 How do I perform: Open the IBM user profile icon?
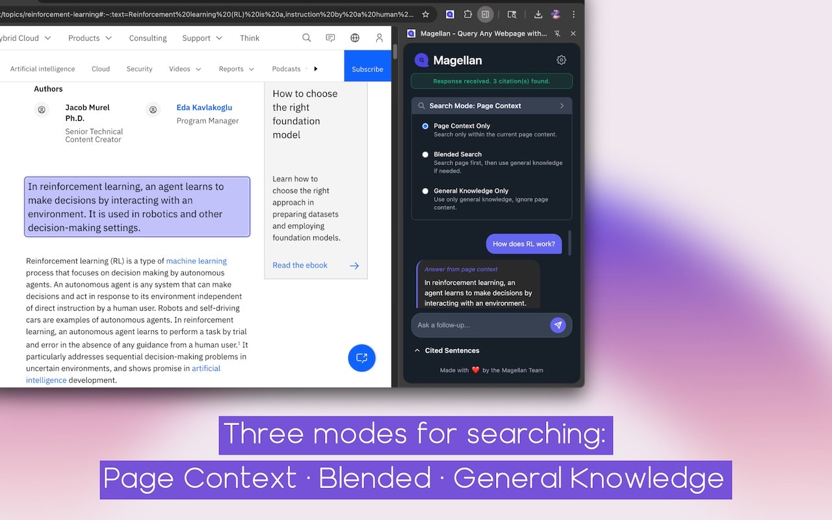click(380, 38)
